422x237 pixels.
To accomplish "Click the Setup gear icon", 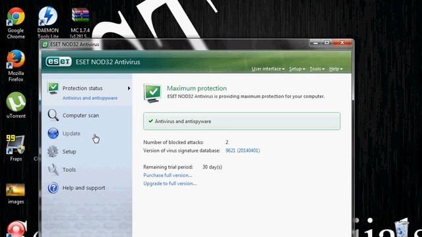I will pos(53,151).
